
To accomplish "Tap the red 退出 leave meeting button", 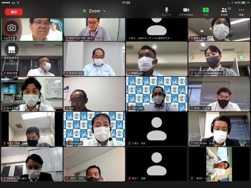I will (x=14, y=12).
